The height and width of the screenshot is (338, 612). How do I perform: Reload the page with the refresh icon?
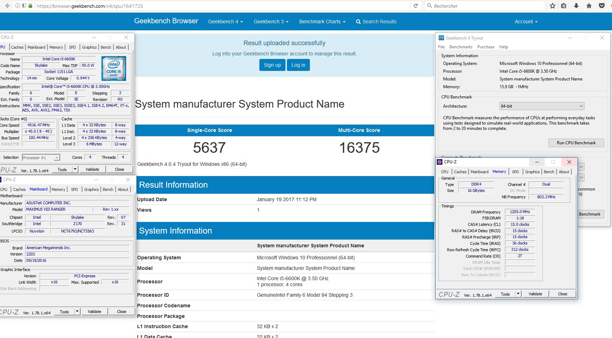click(416, 6)
